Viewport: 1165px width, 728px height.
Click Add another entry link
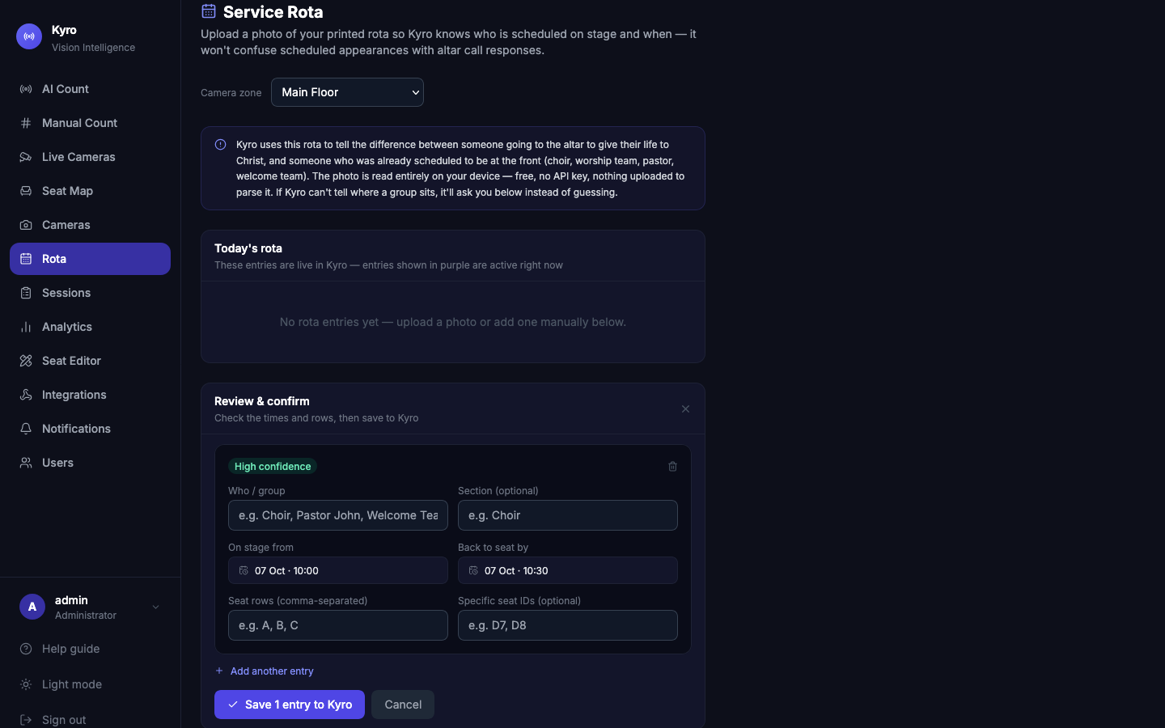(265, 671)
